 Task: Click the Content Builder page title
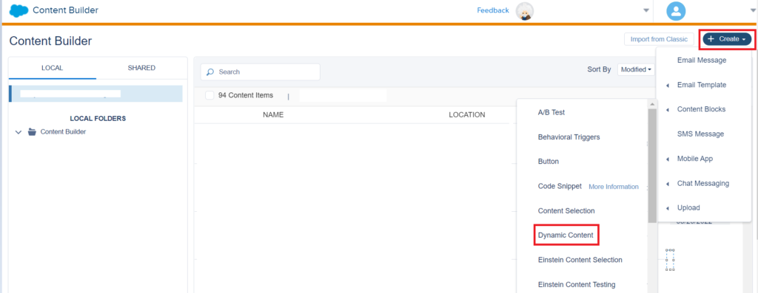[x=50, y=41]
